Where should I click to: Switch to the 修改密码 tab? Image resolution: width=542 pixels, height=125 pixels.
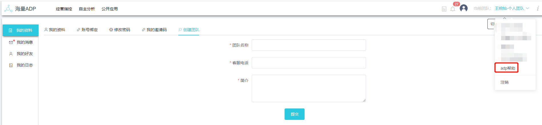click(x=120, y=30)
